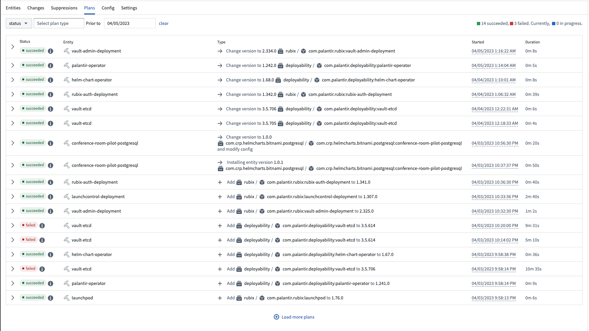Expand the palantir-operator 1.242.0 plan row
The image size is (589, 331).
pos(13,65)
